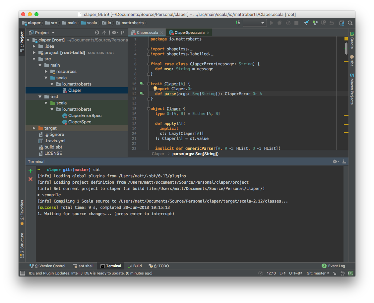This screenshot has width=374, height=303.
Task: Click the Run button in toolbar
Action: (272, 23)
